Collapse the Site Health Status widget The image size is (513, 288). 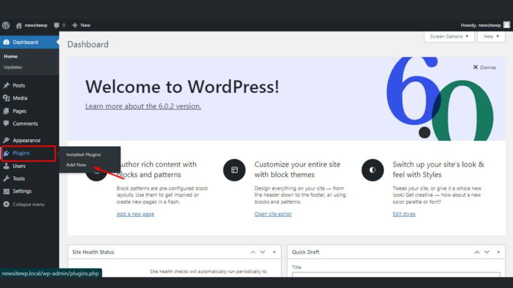tap(274, 252)
